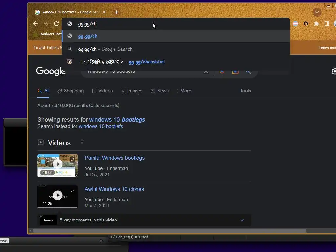Go to the Google logo homepage
The width and height of the screenshot is (336, 252).
coord(51,71)
